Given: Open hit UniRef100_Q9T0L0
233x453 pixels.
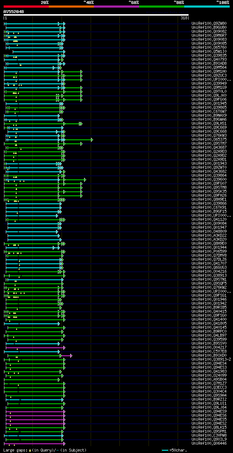Looking at the screenshot, I should 209,92.
